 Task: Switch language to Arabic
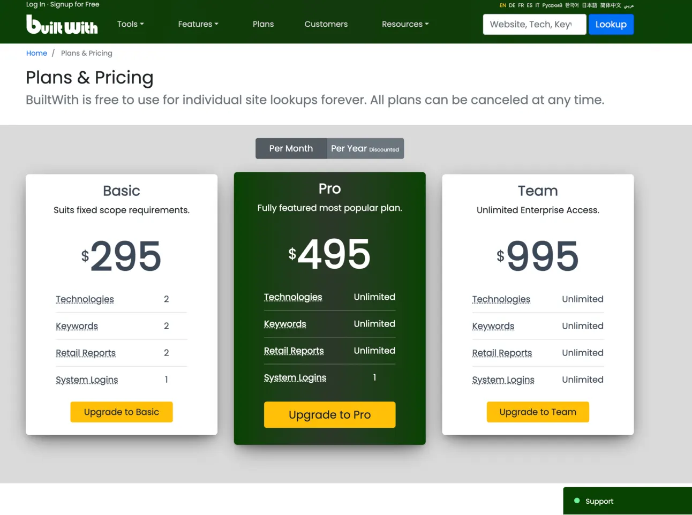(x=629, y=5)
